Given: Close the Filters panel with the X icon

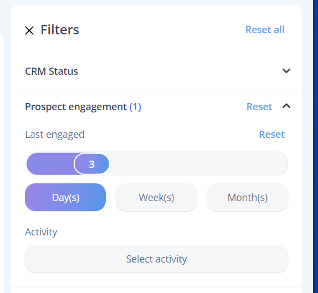Looking at the screenshot, I should [x=29, y=30].
